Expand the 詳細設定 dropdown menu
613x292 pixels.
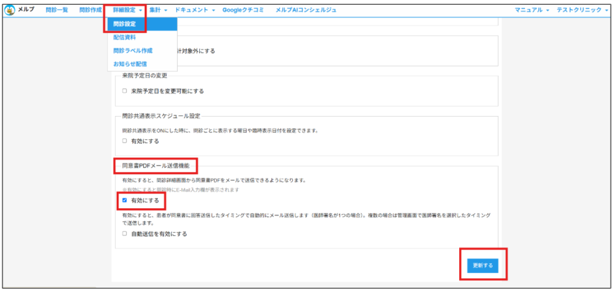click(x=127, y=10)
